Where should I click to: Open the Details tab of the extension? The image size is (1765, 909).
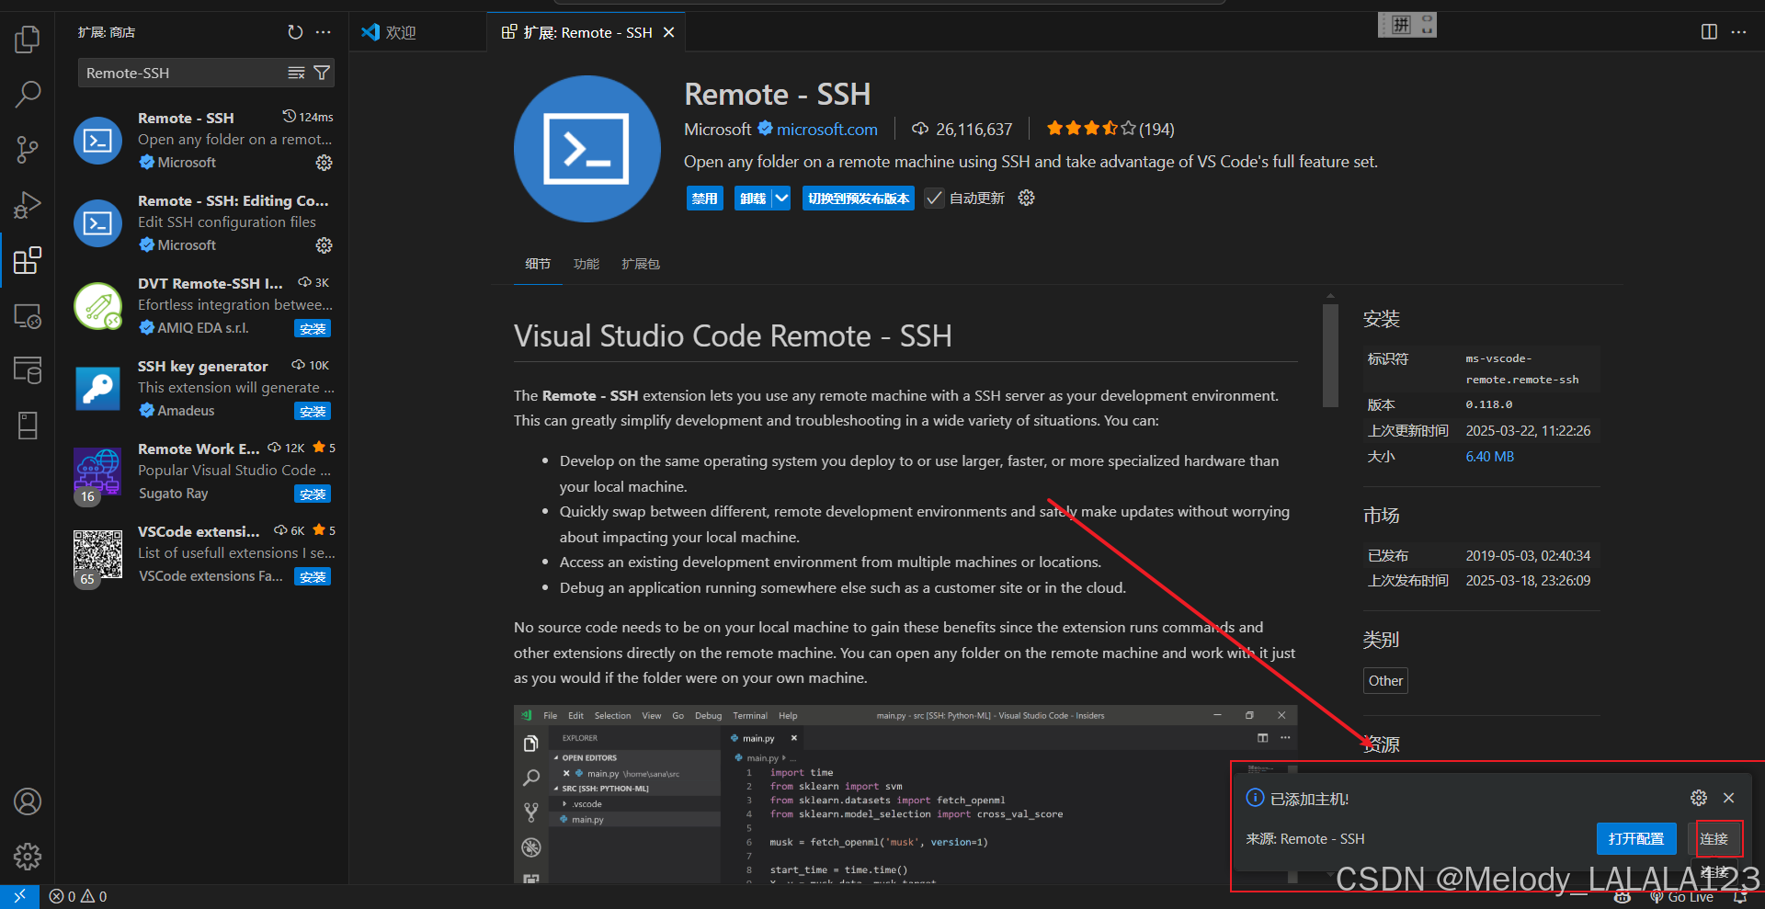(x=538, y=264)
